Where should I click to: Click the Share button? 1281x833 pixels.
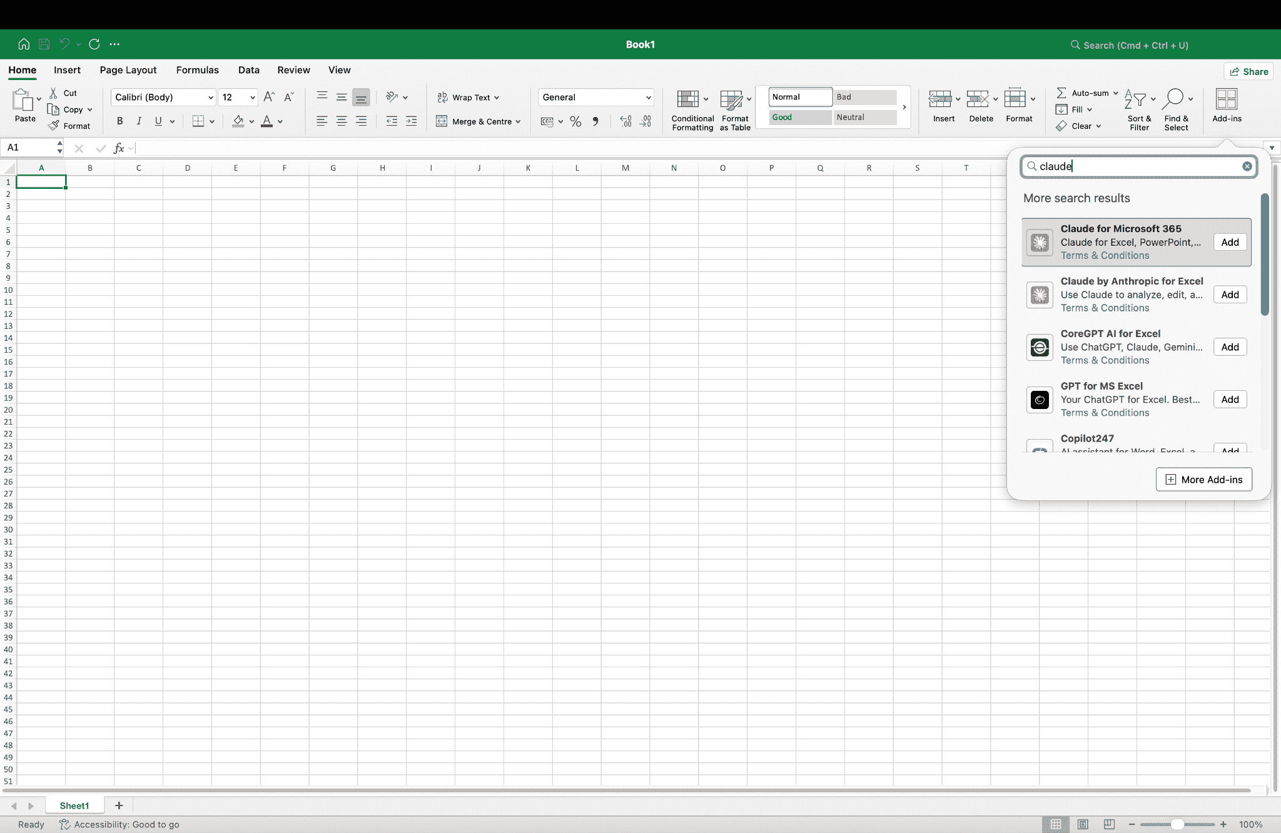point(1248,71)
